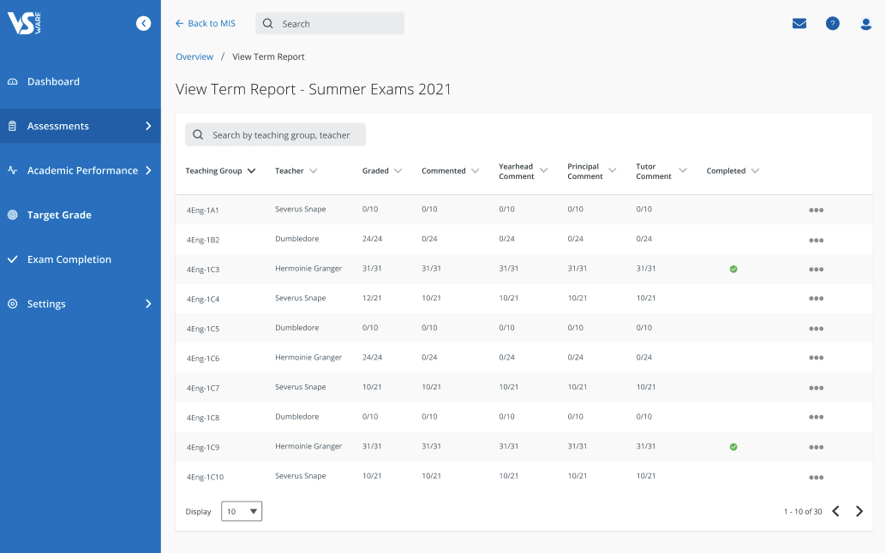The image size is (886, 553).
Task: Click Severus Snape in the 4Eng-1C10 row
Action: tap(301, 476)
